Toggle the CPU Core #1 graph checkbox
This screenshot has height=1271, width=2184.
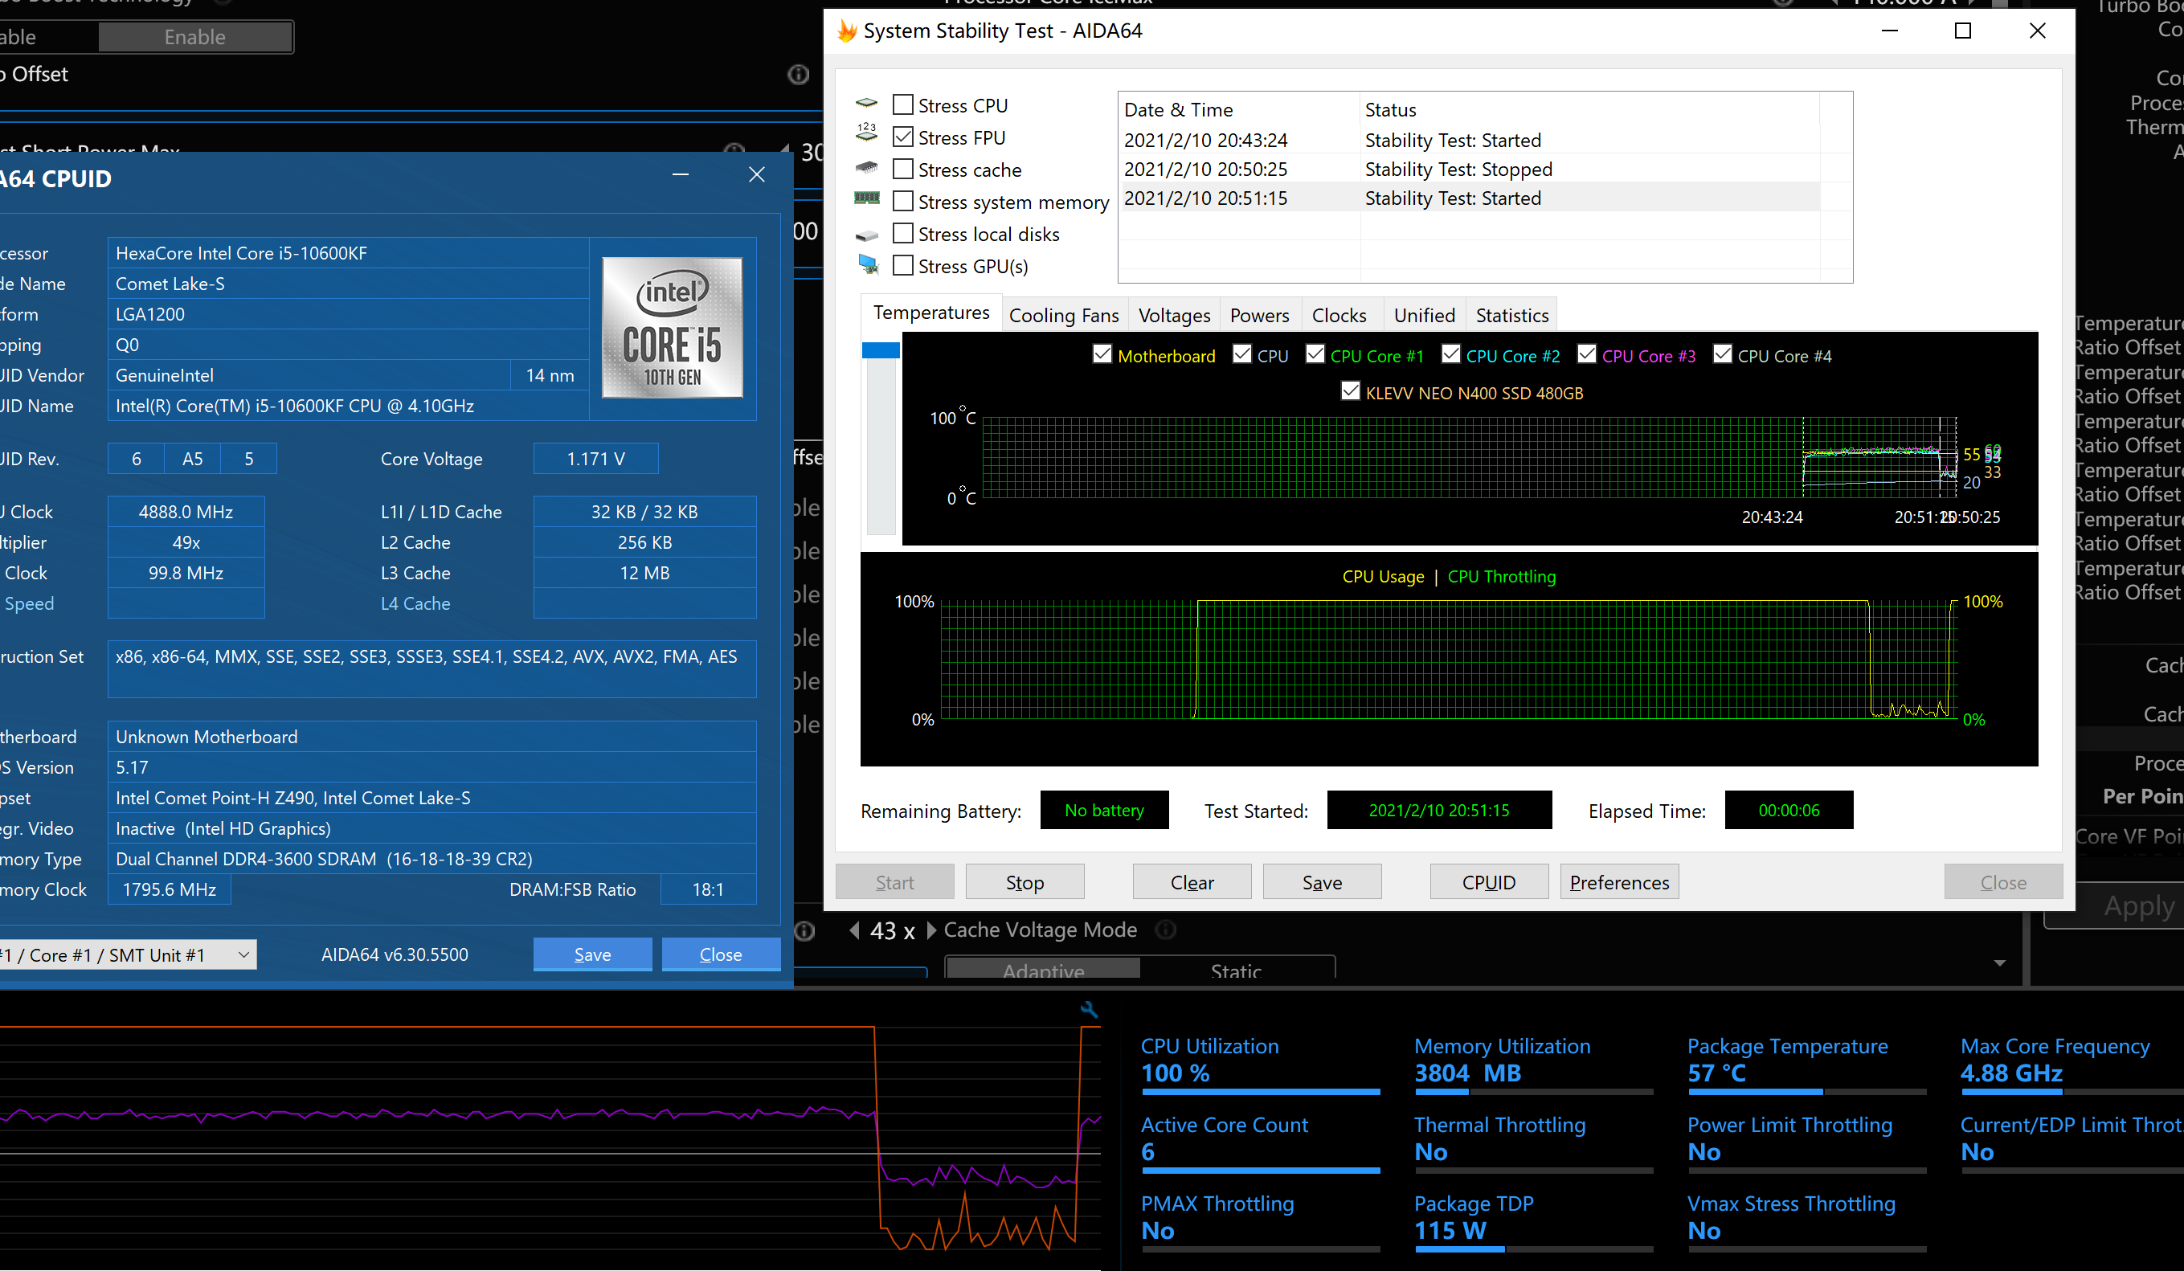point(1315,354)
